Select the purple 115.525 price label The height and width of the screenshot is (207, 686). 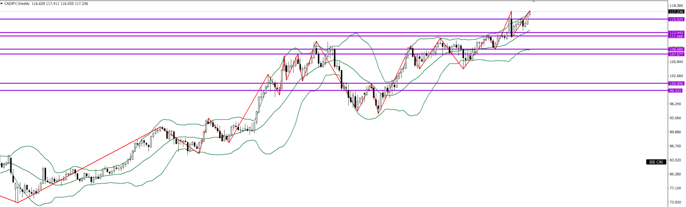tap(676, 19)
